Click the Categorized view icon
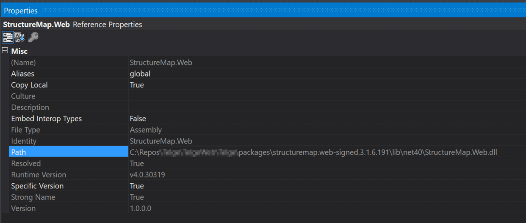The image size is (526, 223). [x=8, y=37]
